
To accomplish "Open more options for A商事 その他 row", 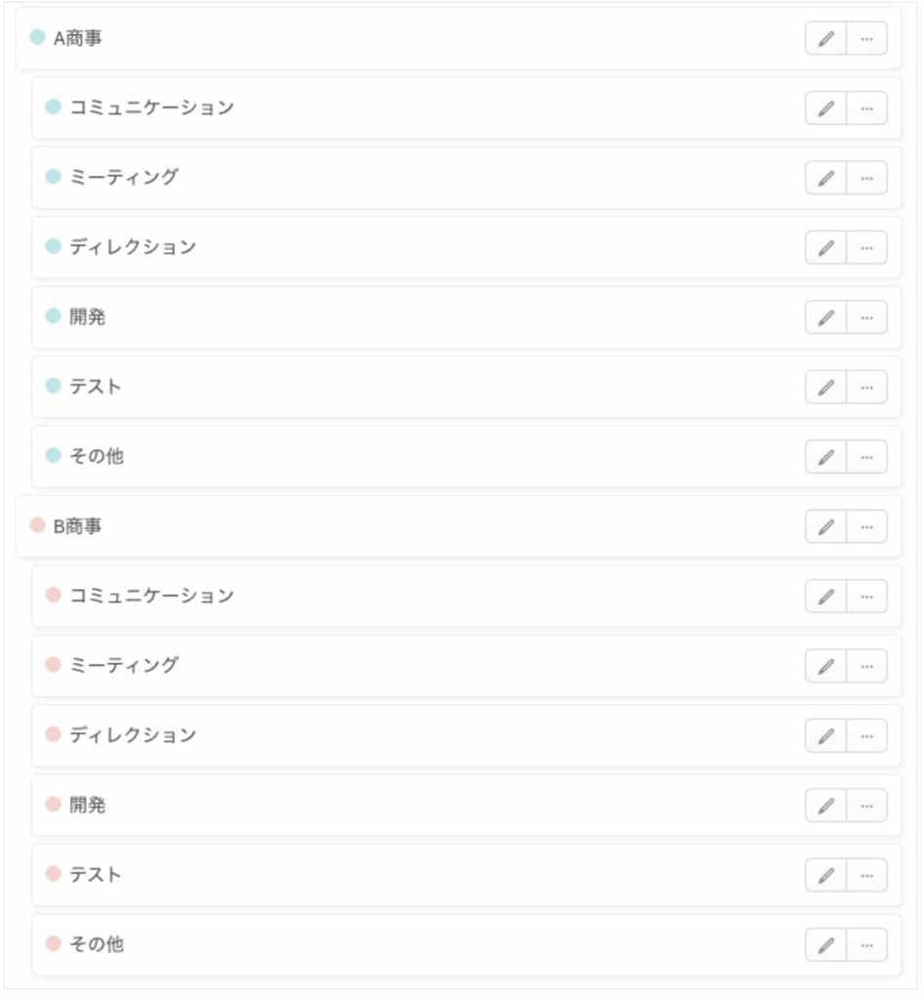I will [866, 457].
